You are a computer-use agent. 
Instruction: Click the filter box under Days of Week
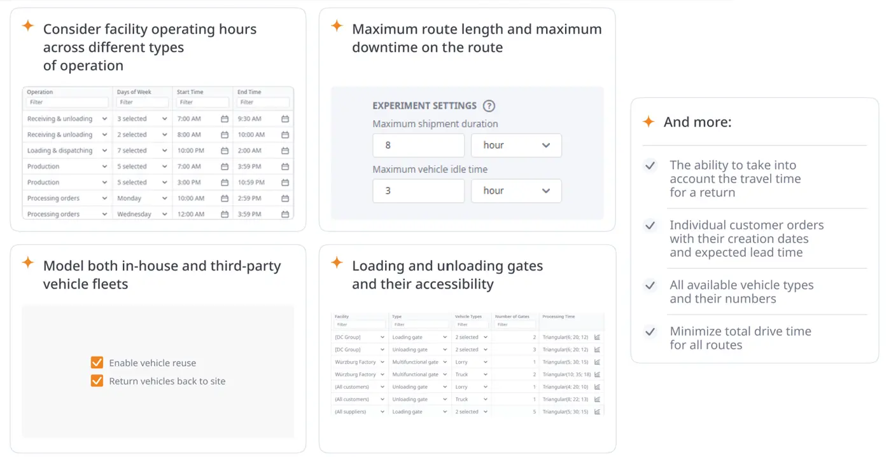click(143, 102)
